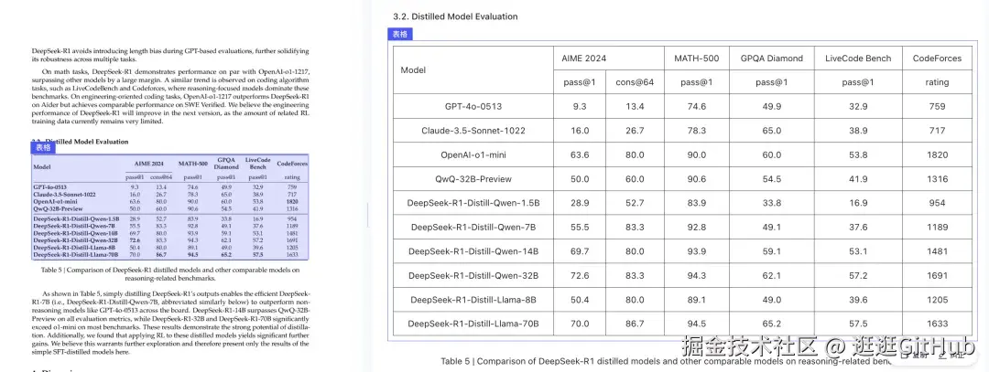Click the DeepSeek-R1-Distill-Qwen-1.5B cell in the parsed table
The width and height of the screenshot is (989, 372).
[x=473, y=202]
